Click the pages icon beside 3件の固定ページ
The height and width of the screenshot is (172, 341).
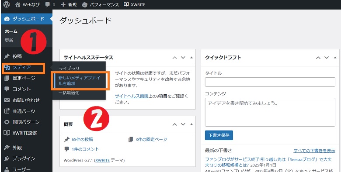pyautogui.click(x=130, y=139)
